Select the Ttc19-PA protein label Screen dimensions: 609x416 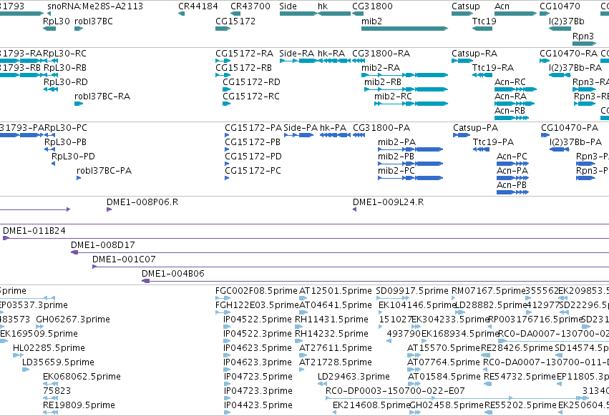click(x=493, y=142)
